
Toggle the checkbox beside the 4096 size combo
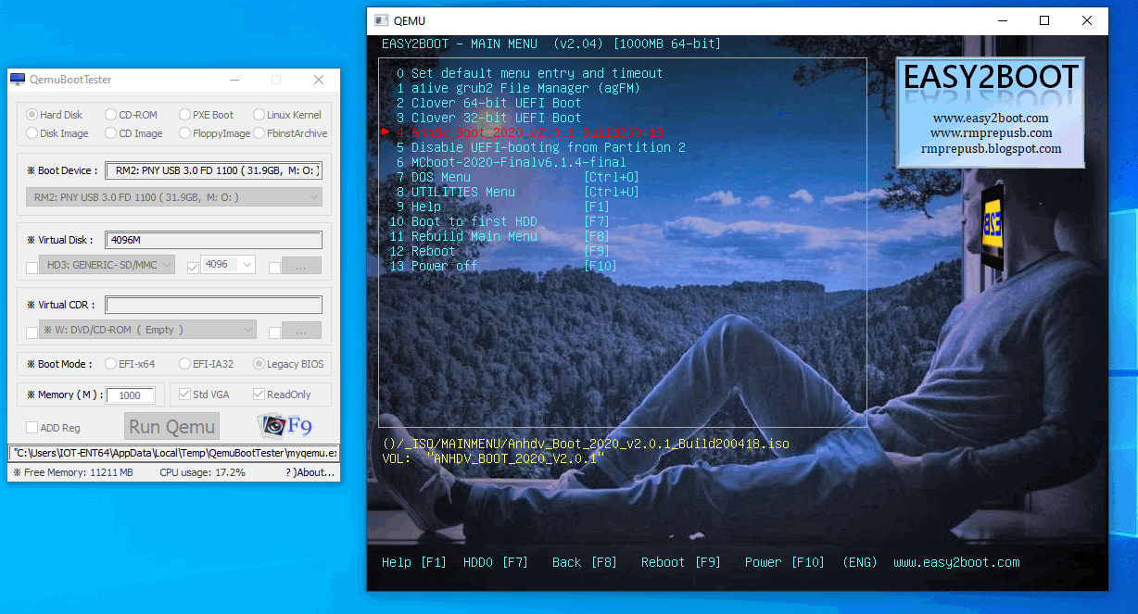(x=193, y=268)
